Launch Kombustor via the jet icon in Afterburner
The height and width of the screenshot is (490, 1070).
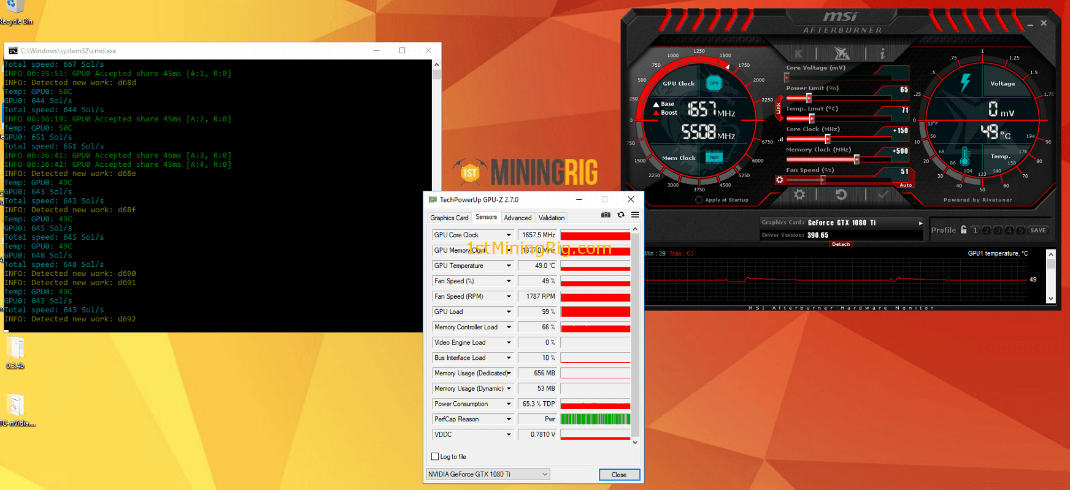(841, 54)
